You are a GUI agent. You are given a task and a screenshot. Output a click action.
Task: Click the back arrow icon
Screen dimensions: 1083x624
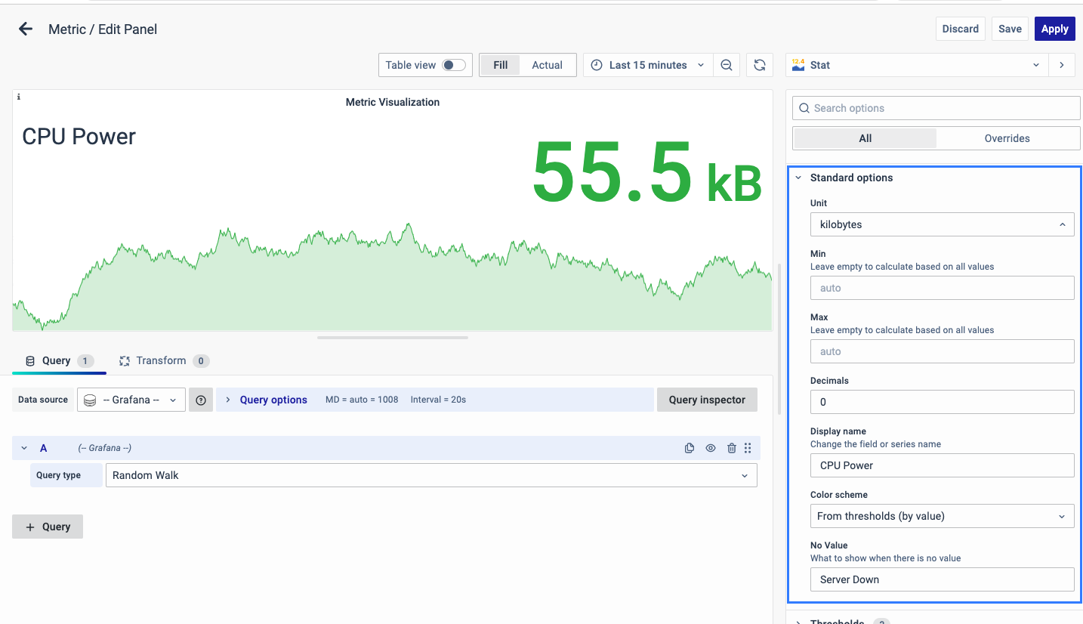[x=26, y=29]
